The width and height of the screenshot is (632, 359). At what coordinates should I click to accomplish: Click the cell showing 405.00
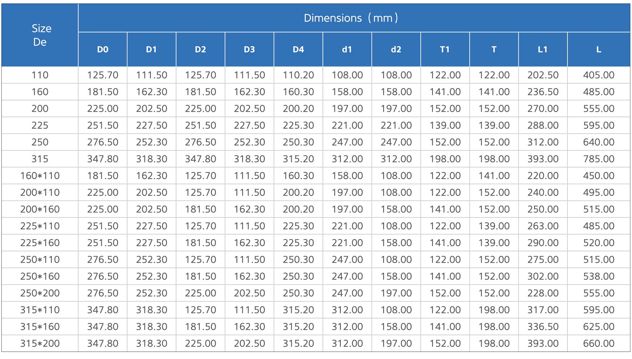599,75
